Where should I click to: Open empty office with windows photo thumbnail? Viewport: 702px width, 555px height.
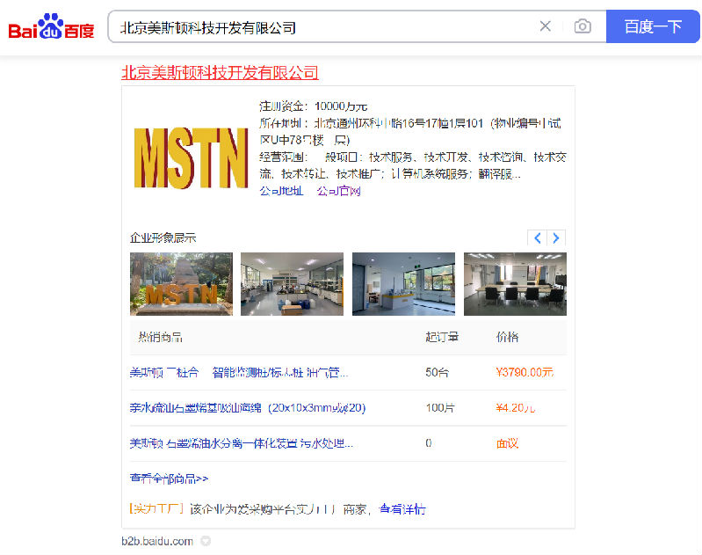click(403, 284)
